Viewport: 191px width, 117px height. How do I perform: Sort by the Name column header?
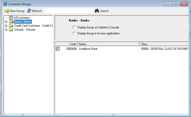coord(108,44)
